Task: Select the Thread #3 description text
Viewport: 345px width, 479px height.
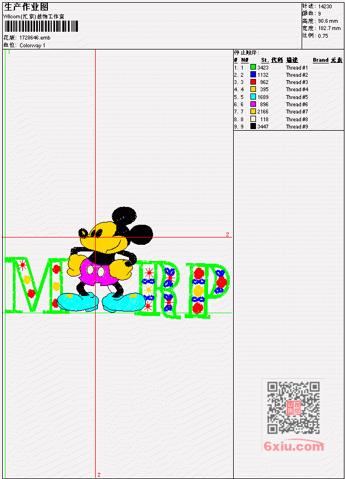Action: pyautogui.click(x=297, y=82)
